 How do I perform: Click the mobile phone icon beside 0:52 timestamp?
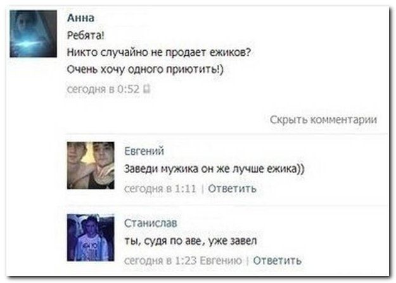click(147, 89)
